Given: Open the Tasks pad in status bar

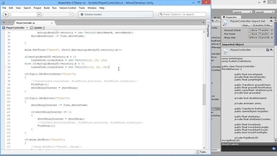Looking at the screenshot, I should click(201, 152).
